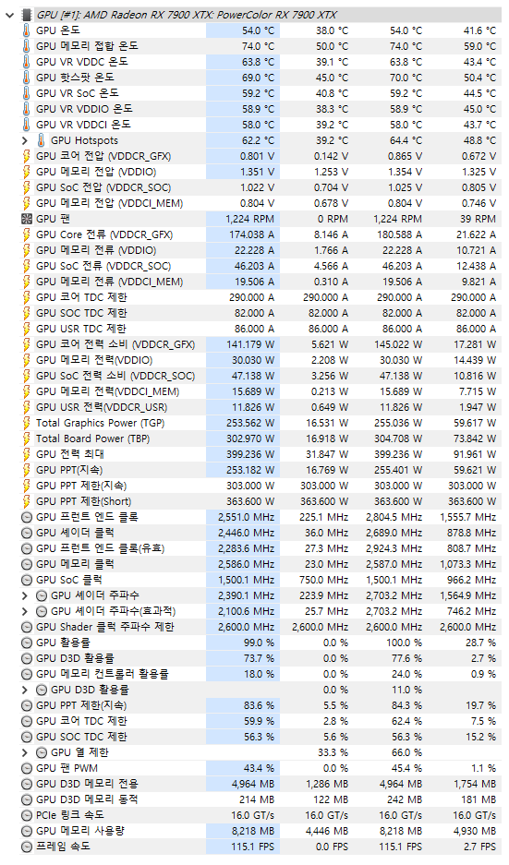Click the 302.970 W Total Board Power value

coord(250,439)
